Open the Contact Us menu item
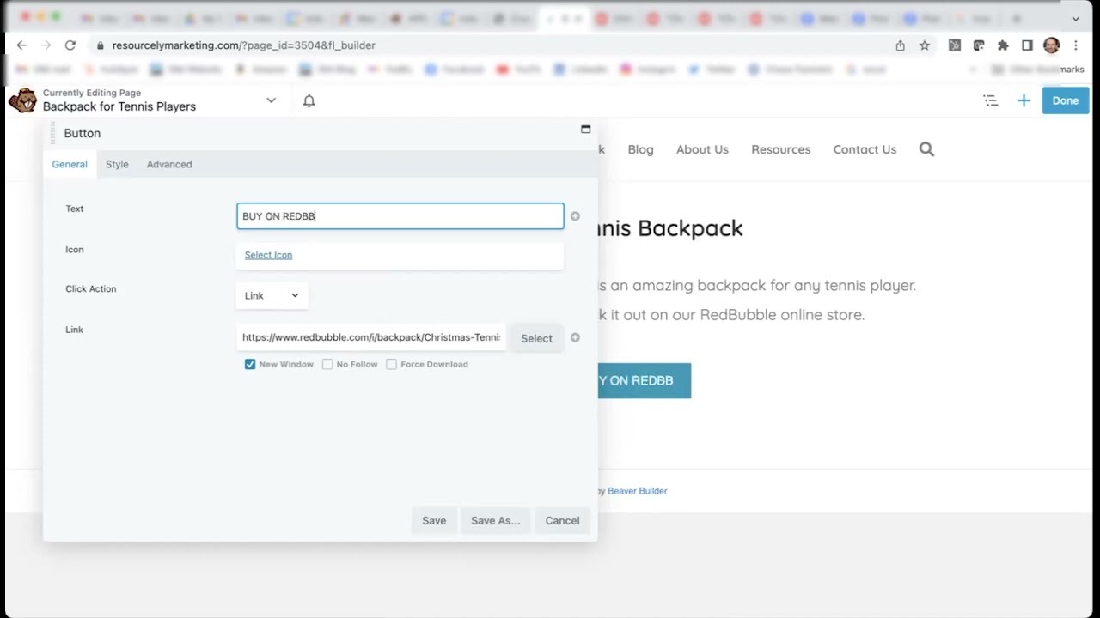Image resolution: width=1100 pixels, height=618 pixels. pos(865,149)
